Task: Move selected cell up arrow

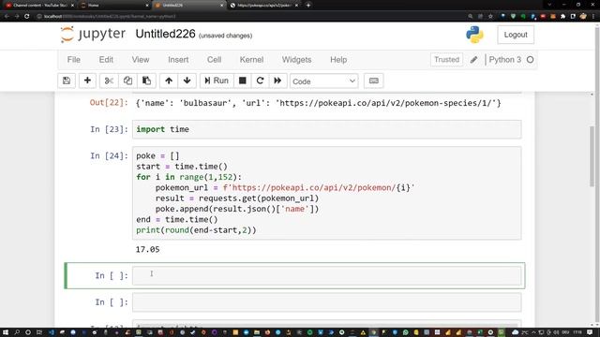Action: click(169, 81)
